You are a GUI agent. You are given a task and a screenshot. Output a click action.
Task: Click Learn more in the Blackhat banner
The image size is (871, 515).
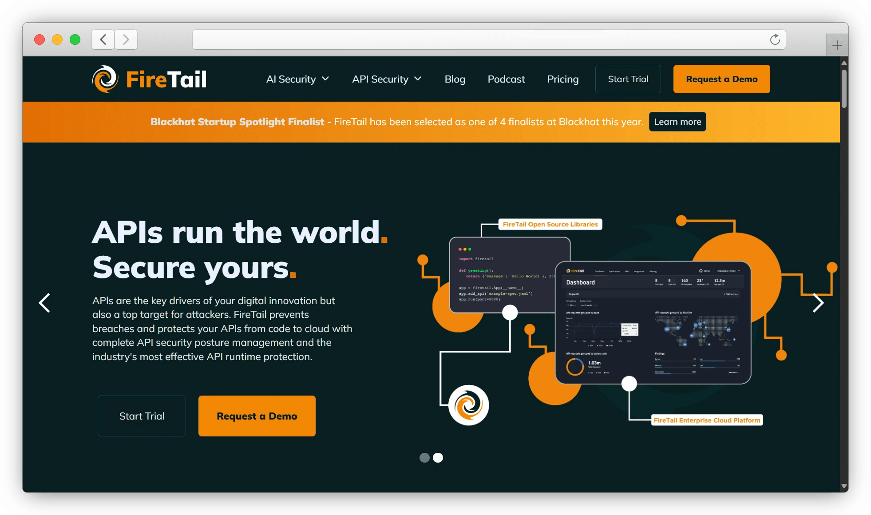coord(677,122)
